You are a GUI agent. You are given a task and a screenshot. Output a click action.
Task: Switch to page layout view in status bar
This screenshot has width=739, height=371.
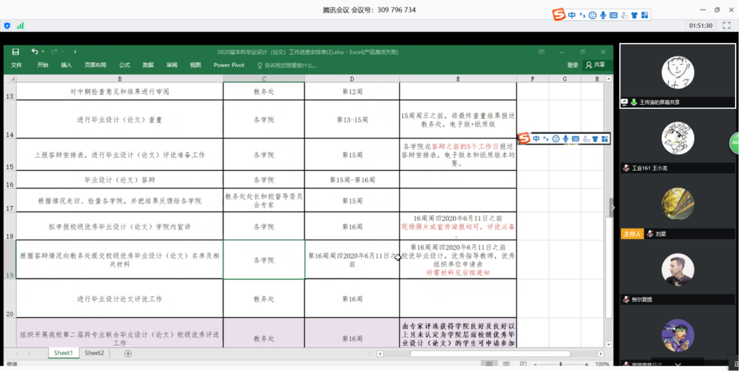click(x=506, y=364)
